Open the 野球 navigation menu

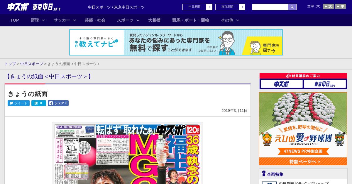pos(35,20)
